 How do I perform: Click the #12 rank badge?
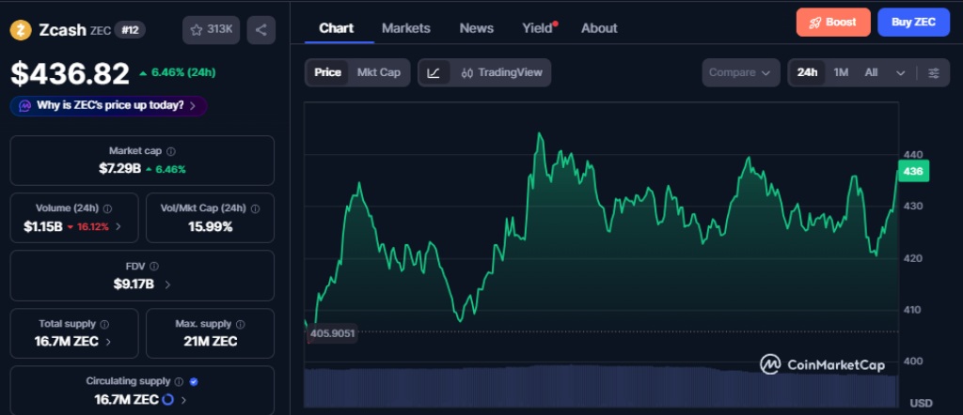point(130,30)
